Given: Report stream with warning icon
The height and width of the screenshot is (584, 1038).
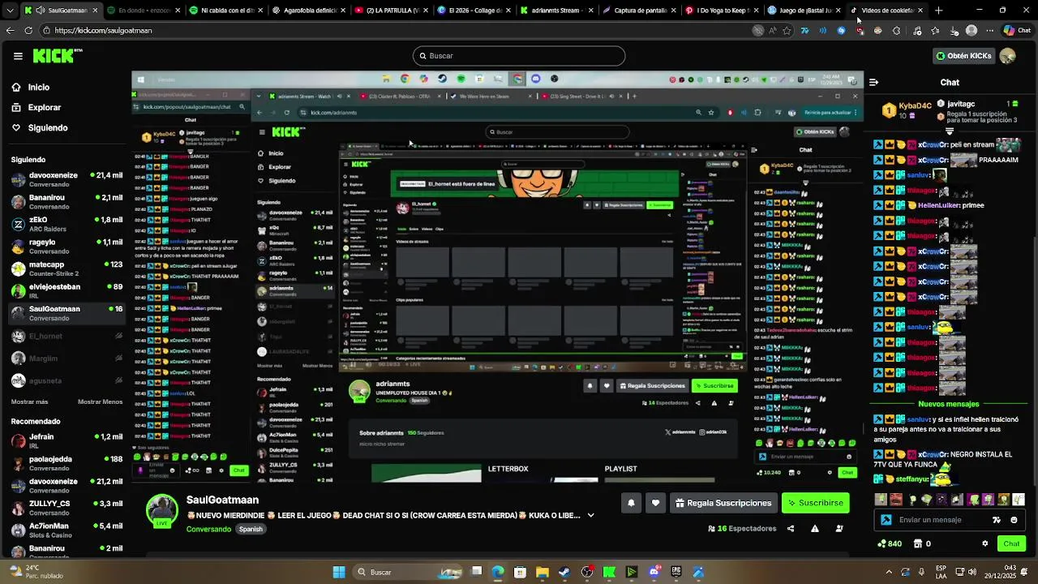Looking at the screenshot, I should 815,529.
